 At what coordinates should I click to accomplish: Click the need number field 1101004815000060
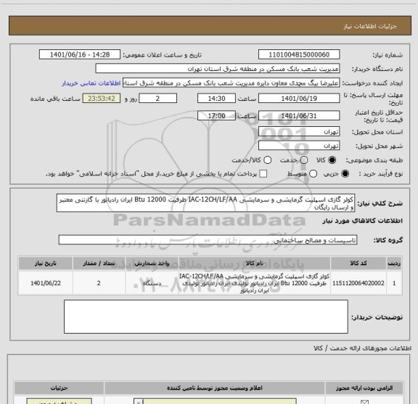(x=299, y=54)
